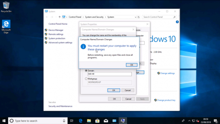
Task: Show hidden system tray icons
Action: 189,121
